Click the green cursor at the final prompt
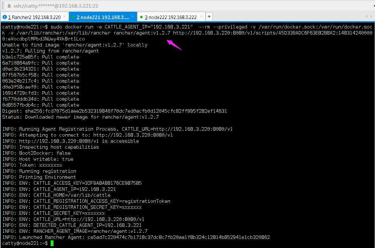This screenshot has width=375, height=248. pyautogui.click(x=52, y=243)
